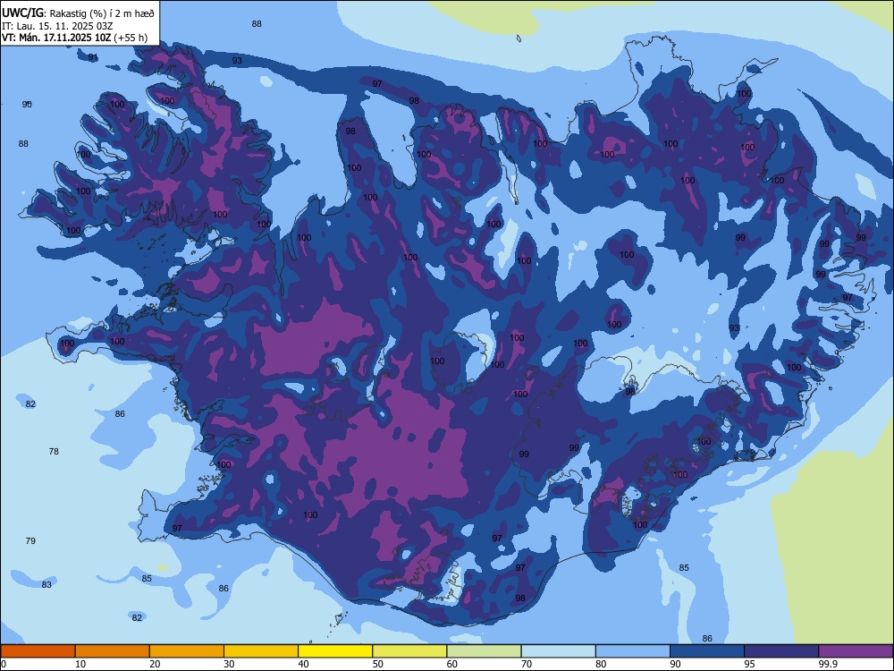Screen dimensions: 894x671
Task: Click the 'VT: Mán. 17.11.2025 10Z' line
Action: point(56,38)
